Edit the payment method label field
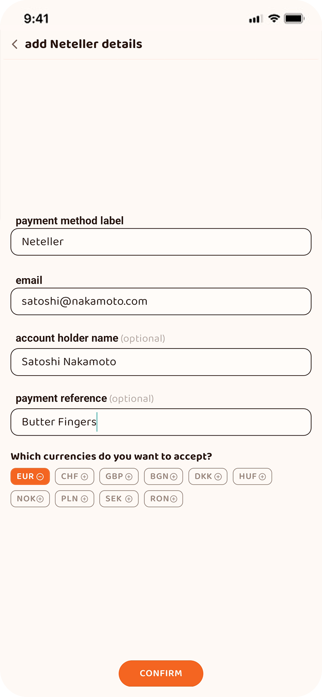The image size is (322, 697). (161, 242)
